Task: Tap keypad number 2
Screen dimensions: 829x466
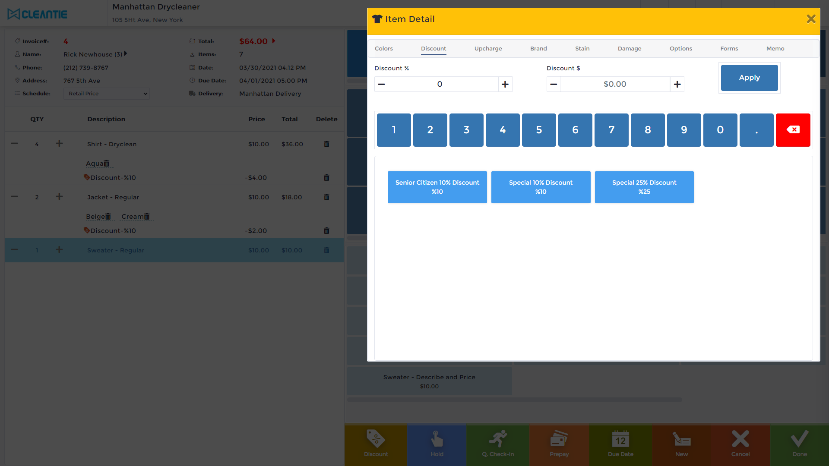Action: 430,130
